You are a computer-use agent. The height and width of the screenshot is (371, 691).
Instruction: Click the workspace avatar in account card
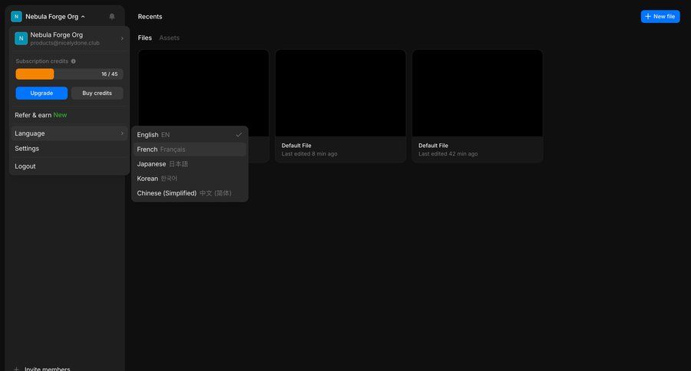click(x=21, y=38)
